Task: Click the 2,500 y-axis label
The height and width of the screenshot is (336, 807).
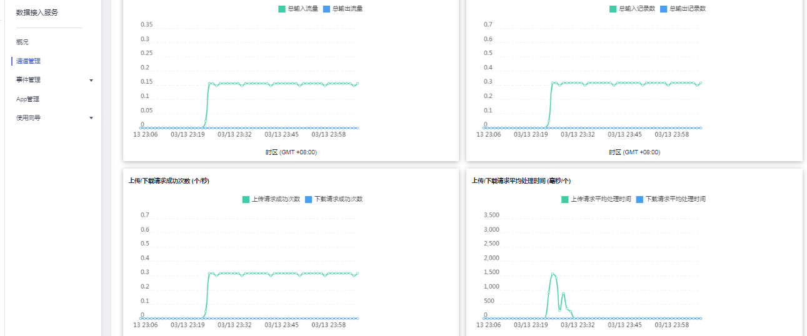Action: click(x=491, y=244)
